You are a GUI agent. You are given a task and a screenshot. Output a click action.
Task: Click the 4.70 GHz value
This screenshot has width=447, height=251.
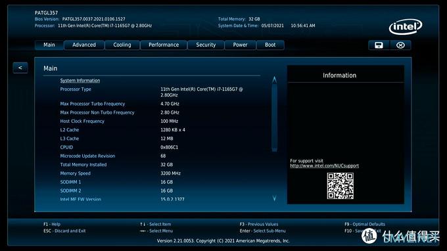(x=170, y=104)
